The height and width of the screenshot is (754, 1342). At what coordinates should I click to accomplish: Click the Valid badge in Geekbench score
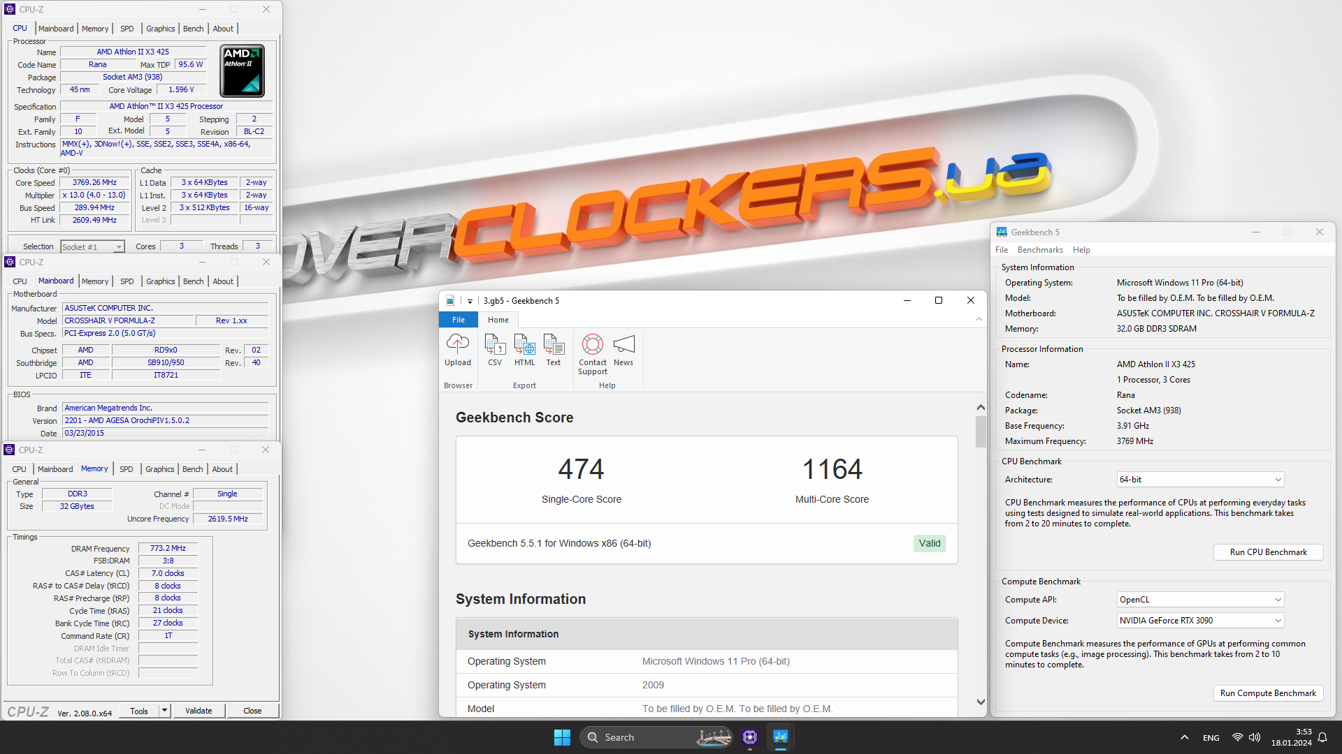click(930, 543)
